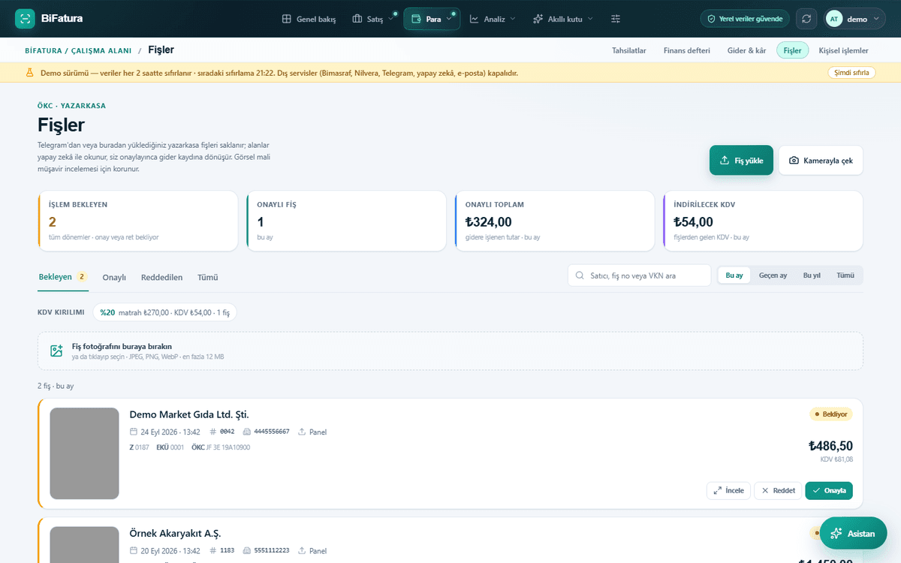
Task: Open the Finans defteri tab
Action: click(x=687, y=50)
